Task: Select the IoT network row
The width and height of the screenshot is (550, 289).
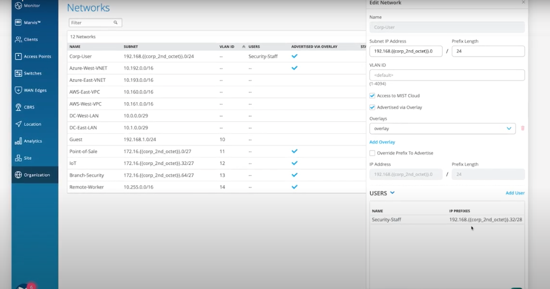Action: click(216, 163)
